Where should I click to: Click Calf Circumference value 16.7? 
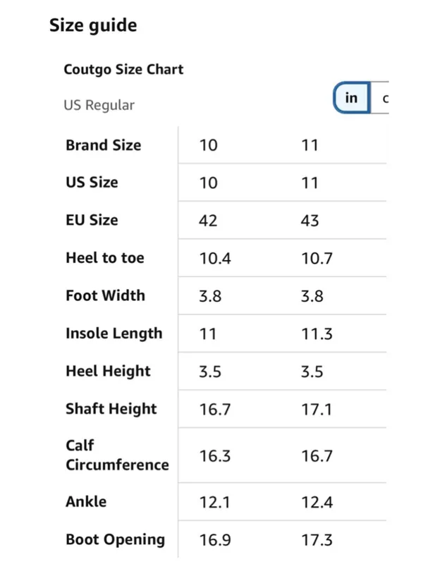[x=317, y=456]
